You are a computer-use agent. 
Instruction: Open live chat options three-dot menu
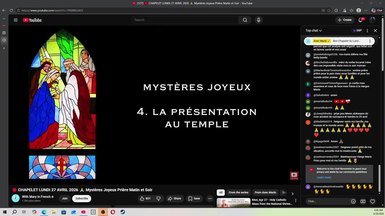click(x=367, y=31)
